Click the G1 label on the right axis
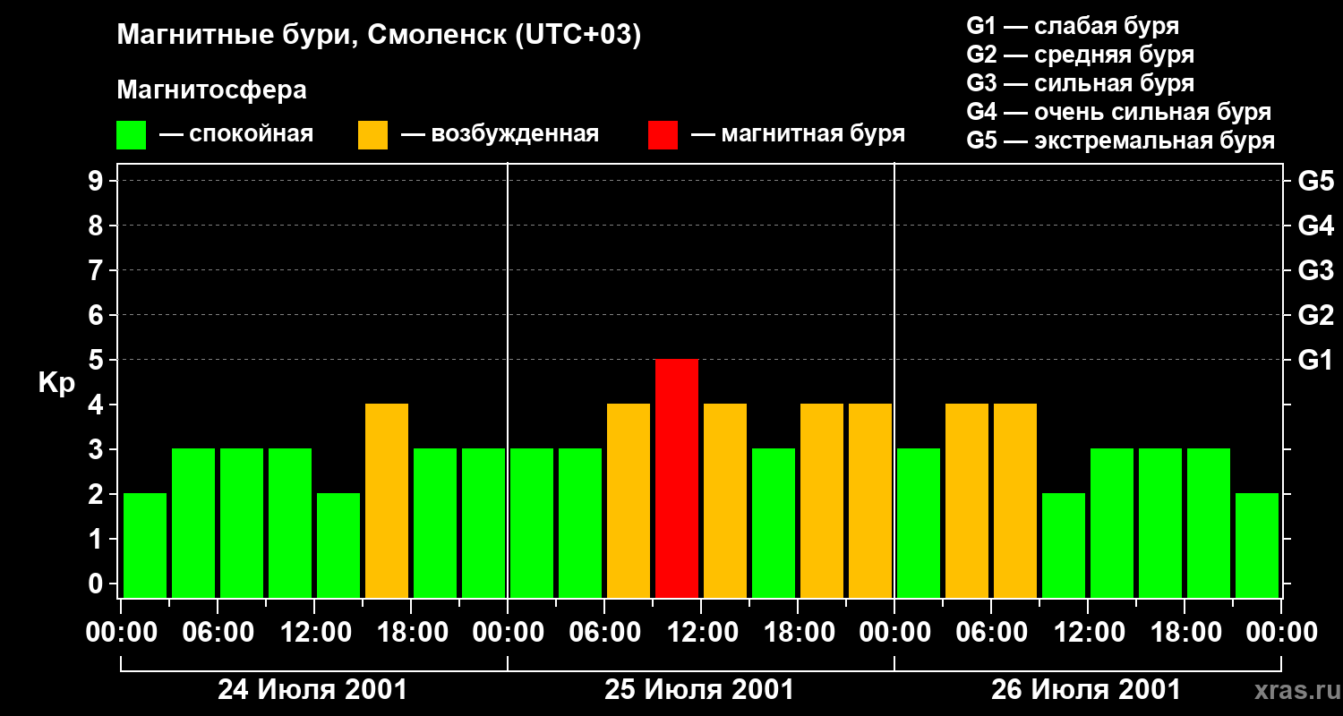The height and width of the screenshot is (716, 1343). 1315,360
